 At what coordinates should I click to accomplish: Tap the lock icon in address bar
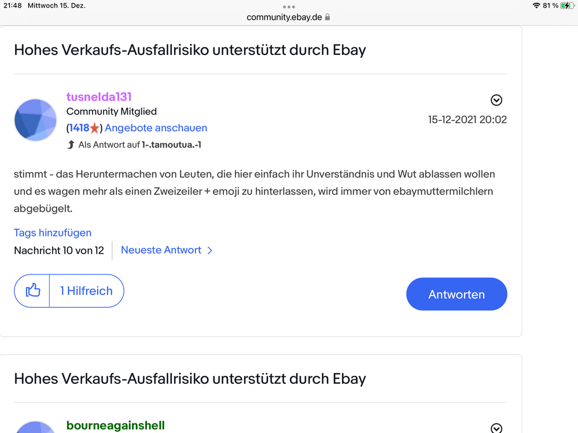click(x=327, y=17)
